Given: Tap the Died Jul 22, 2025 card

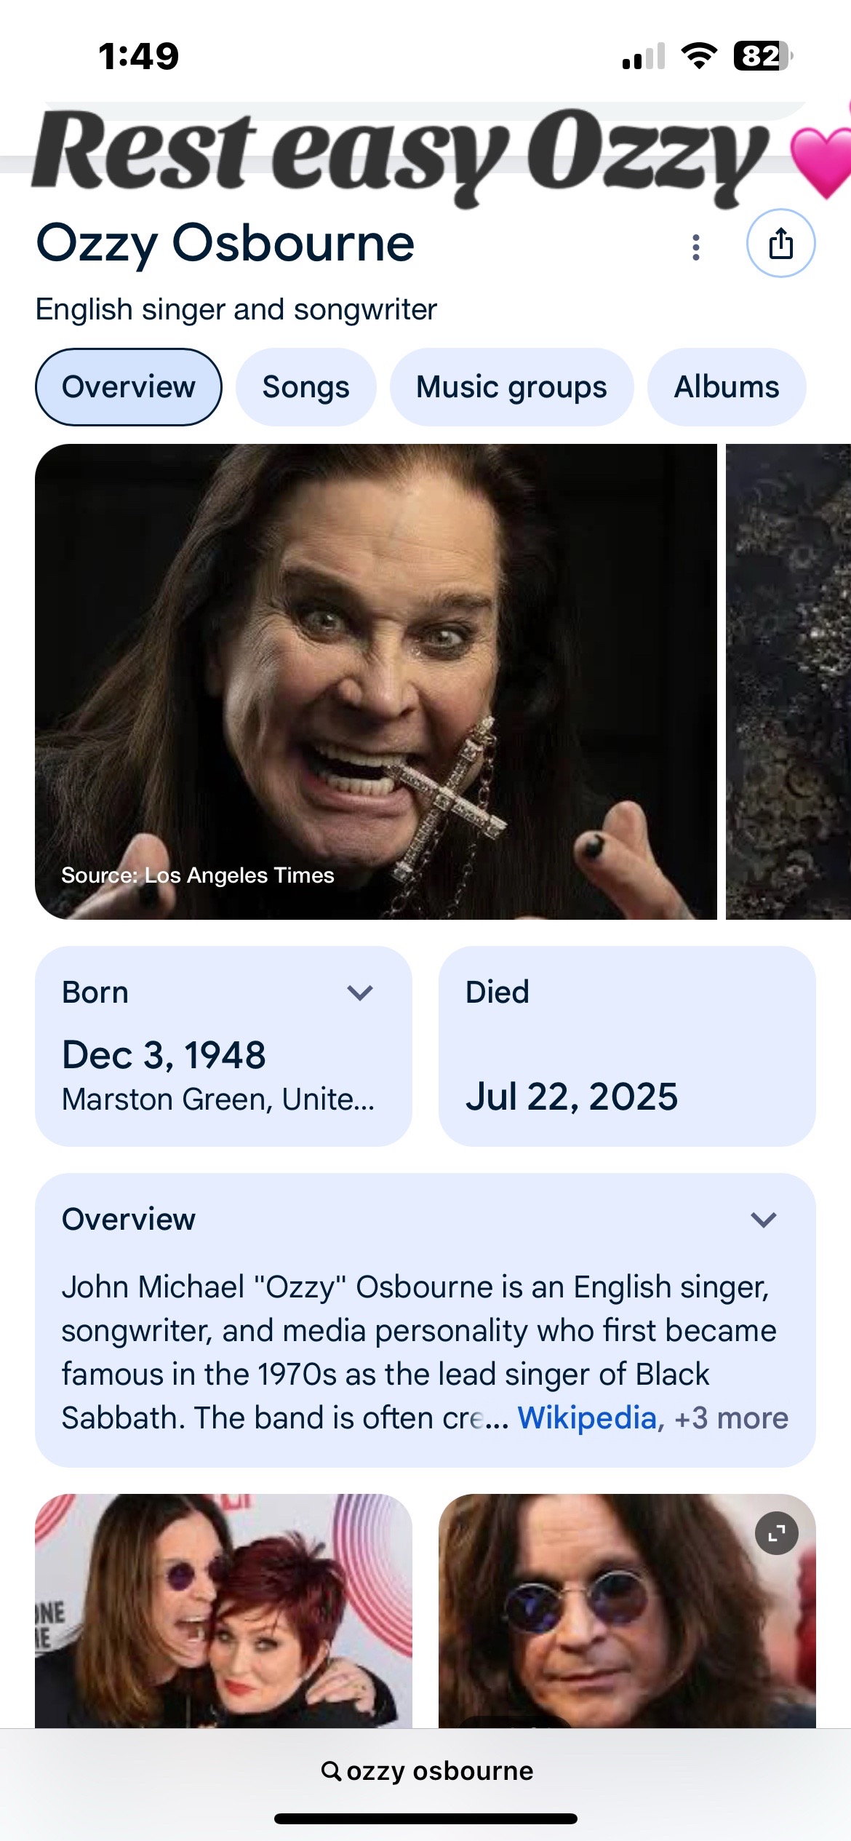Looking at the screenshot, I should click(x=627, y=1046).
